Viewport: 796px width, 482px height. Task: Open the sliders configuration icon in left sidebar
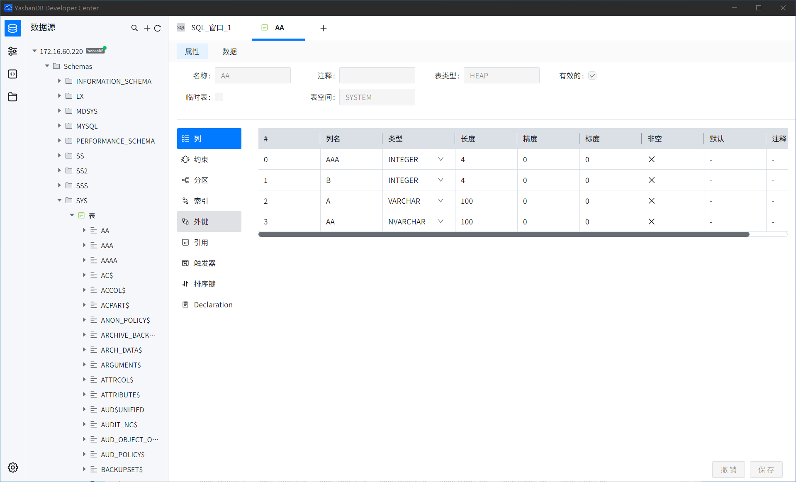(x=13, y=51)
